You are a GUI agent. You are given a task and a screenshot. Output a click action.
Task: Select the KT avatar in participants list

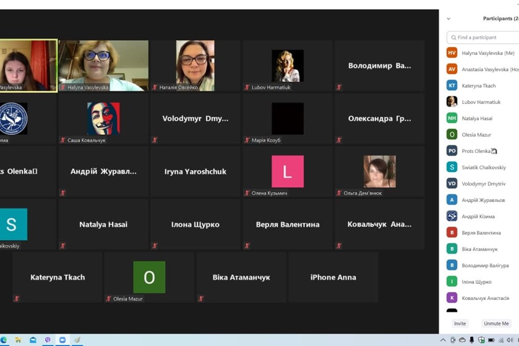point(452,85)
